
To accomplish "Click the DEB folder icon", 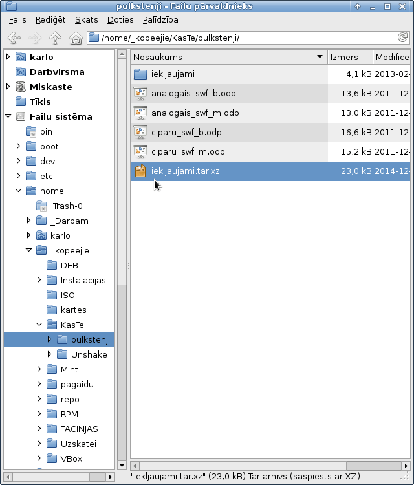I will [x=52, y=265].
